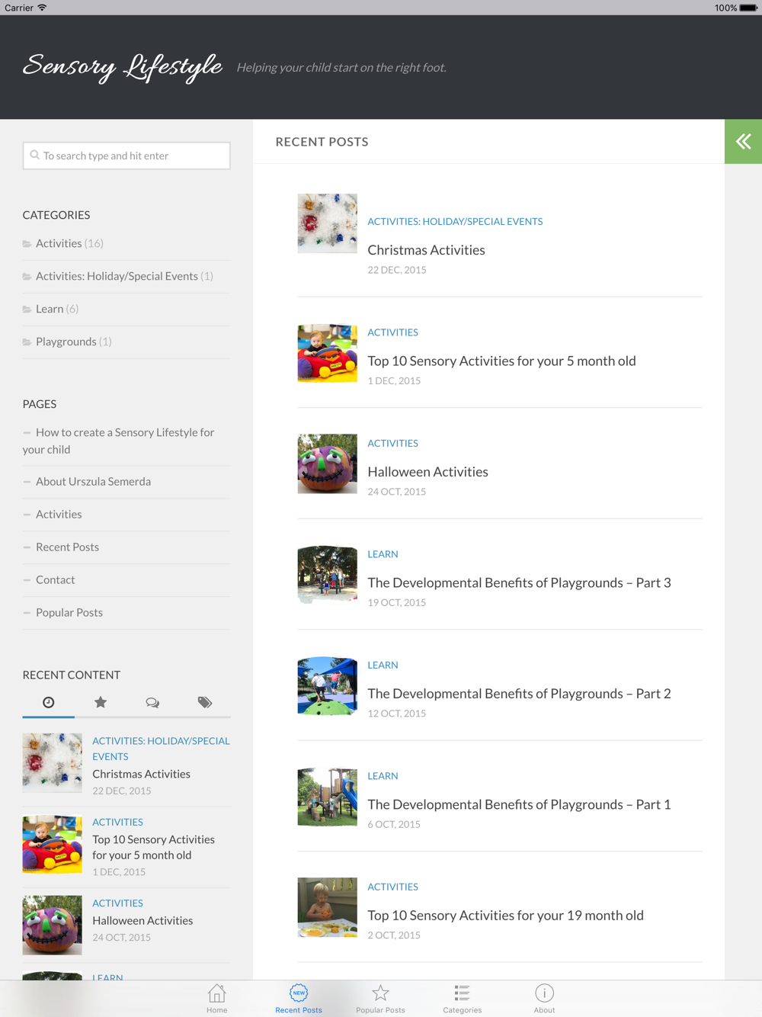Show popular content star tab
The height and width of the screenshot is (1017, 762).
pos(101,702)
